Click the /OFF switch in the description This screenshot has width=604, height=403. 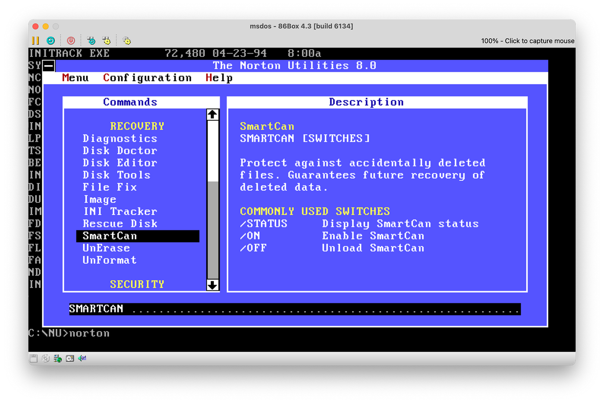pyautogui.click(x=253, y=248)
